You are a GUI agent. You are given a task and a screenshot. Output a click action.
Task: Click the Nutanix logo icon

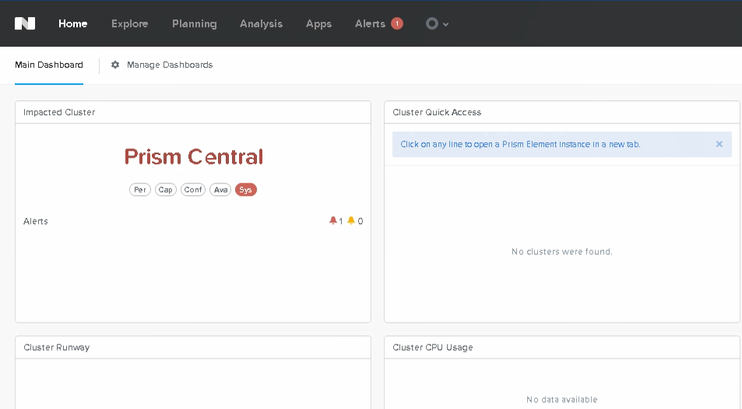coord(25,23)
